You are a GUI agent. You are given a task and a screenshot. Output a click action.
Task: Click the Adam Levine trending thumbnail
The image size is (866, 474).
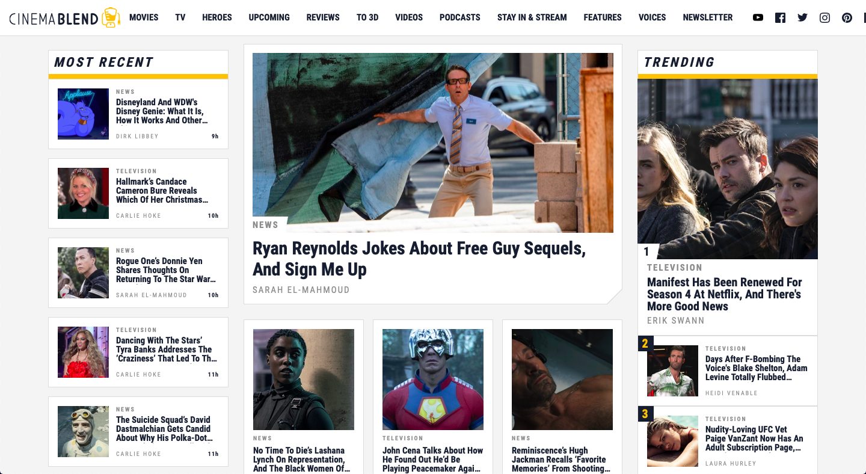pos(672,371)
